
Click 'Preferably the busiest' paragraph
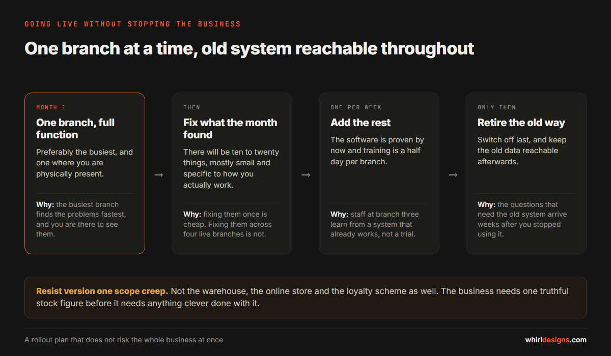click(x=85, y=163)
